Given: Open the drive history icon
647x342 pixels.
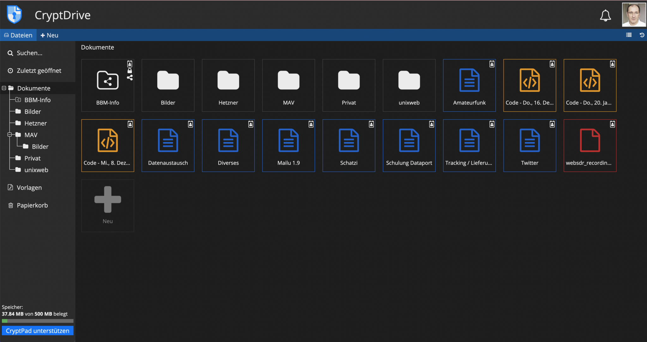Looking at the screenshot, I should tap(642, 35).
